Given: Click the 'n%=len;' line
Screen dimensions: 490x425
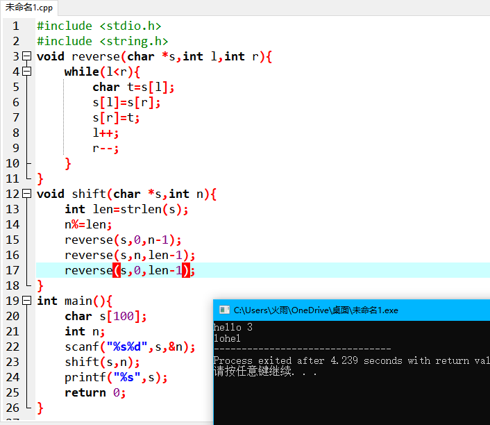Looking at the screenshot, I should tap(88, 224).
